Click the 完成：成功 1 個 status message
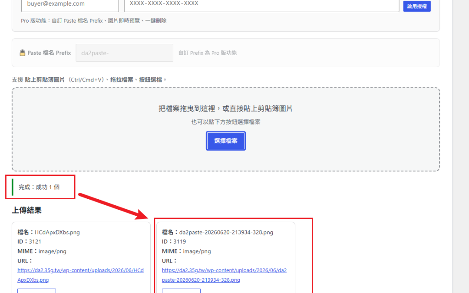 [39, 187]
